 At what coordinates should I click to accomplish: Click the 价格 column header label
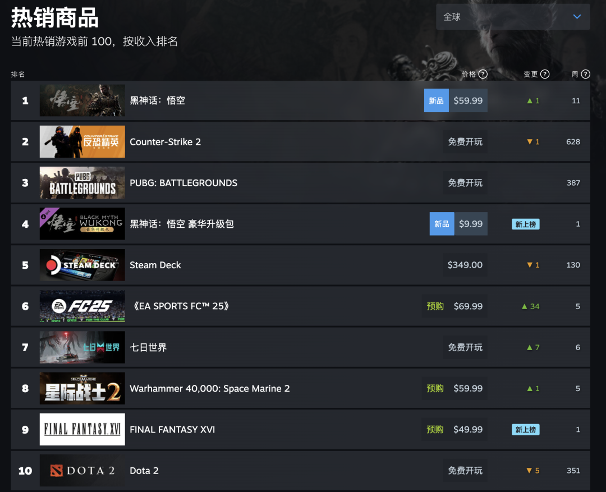coord(469,74)
